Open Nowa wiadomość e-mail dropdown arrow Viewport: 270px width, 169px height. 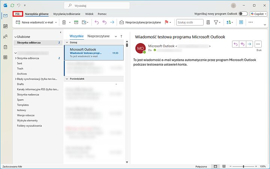click(x=56, y=22)
